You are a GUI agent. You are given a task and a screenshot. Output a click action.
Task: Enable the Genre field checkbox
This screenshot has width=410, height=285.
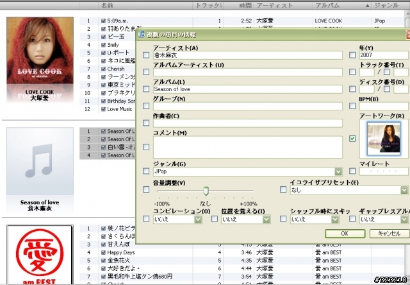pyautogui.click(x=146, y=171)
